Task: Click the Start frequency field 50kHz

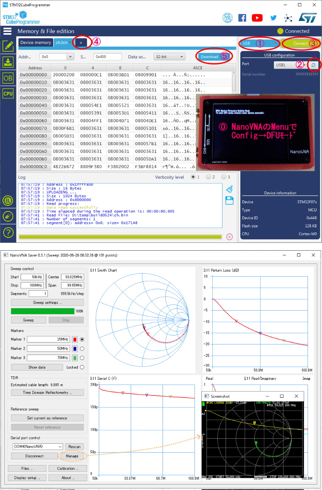Action: tap(32, 277)
